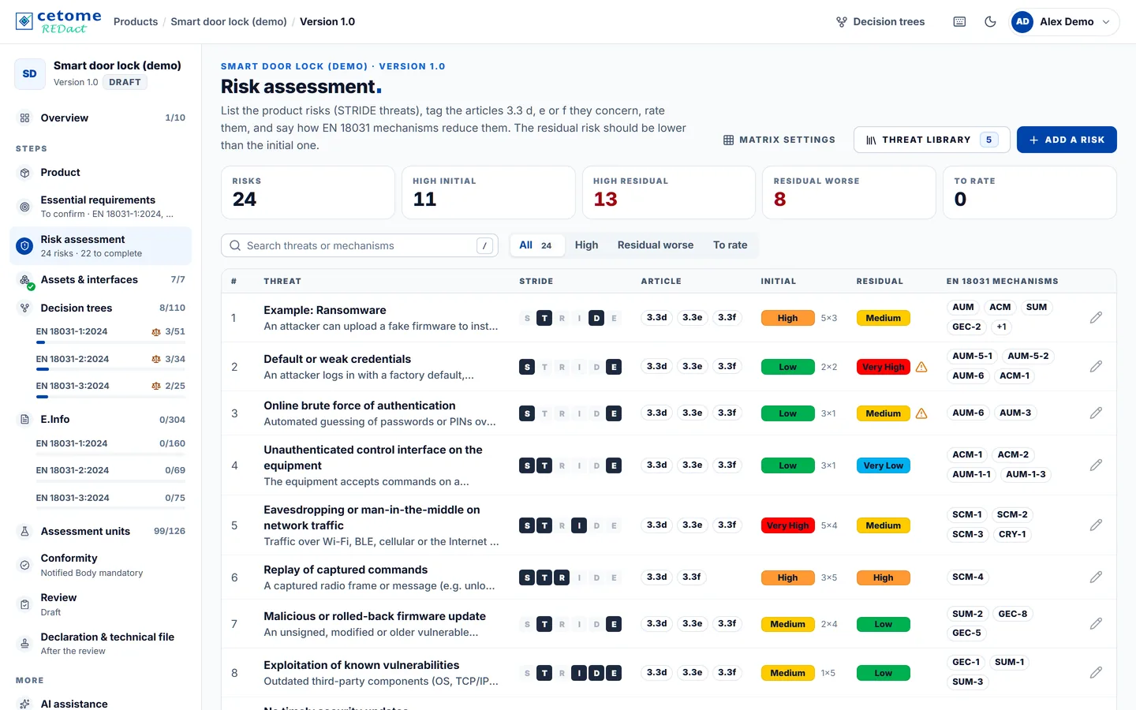Click the warning triangle beside the Very High residual

[921, 367]
